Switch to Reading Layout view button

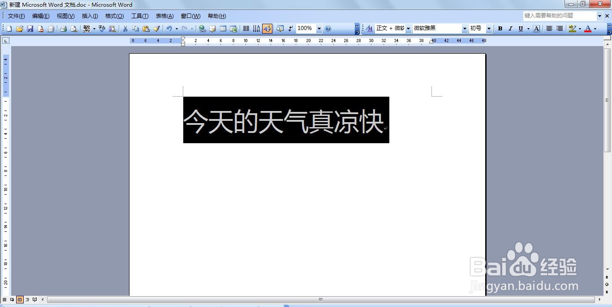pos(34,299)
